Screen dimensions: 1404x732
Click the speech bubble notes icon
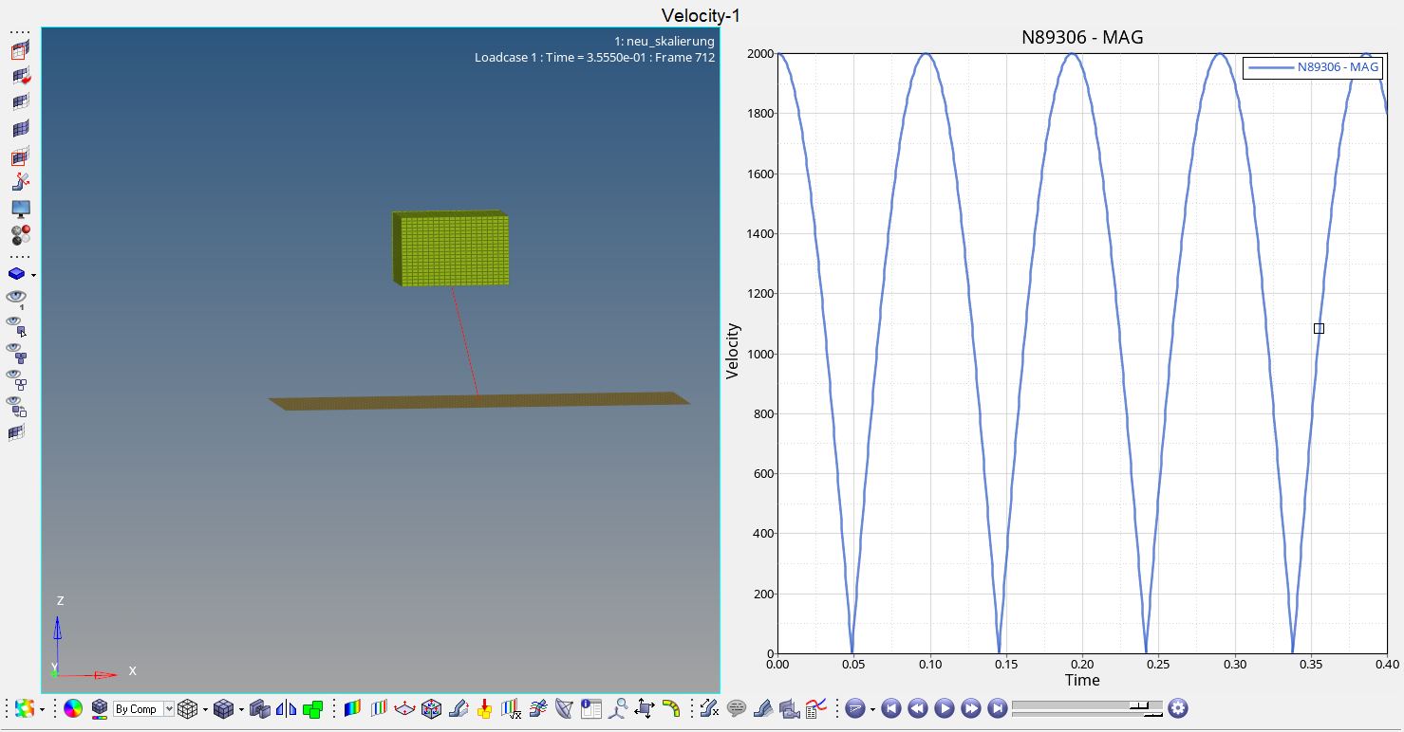tap(736, 708)
